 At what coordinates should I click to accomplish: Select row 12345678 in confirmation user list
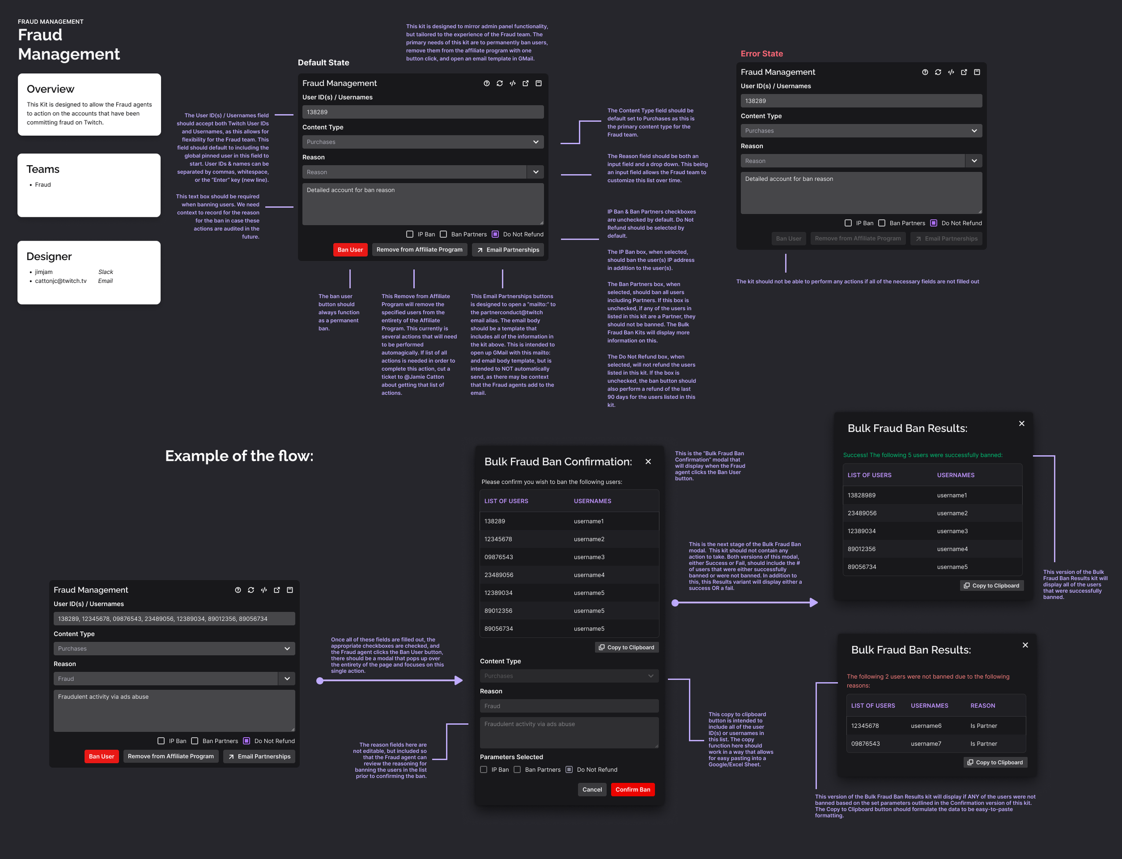569,539
